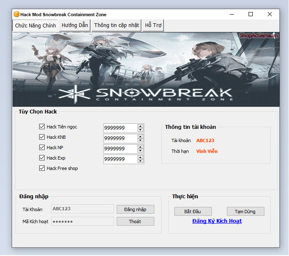Image resolution: width=289 pixels, height=256 pixels.
Task: Click the Tài Khoản login field
Action: click(83, 209)
